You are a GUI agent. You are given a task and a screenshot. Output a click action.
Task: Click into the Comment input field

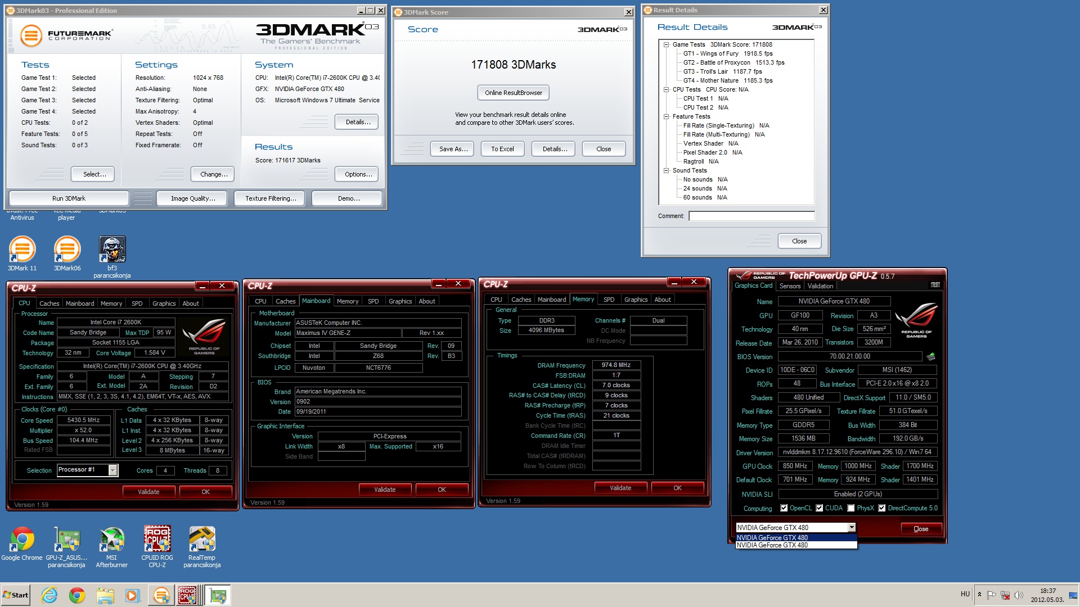[751, 216]
